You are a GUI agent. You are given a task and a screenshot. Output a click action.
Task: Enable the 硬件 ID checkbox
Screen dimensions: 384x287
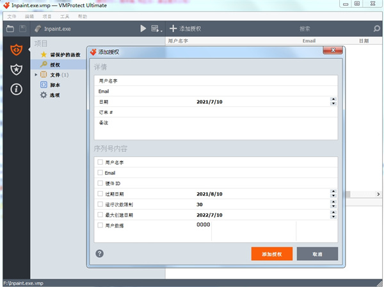click(x=100, y=183)
